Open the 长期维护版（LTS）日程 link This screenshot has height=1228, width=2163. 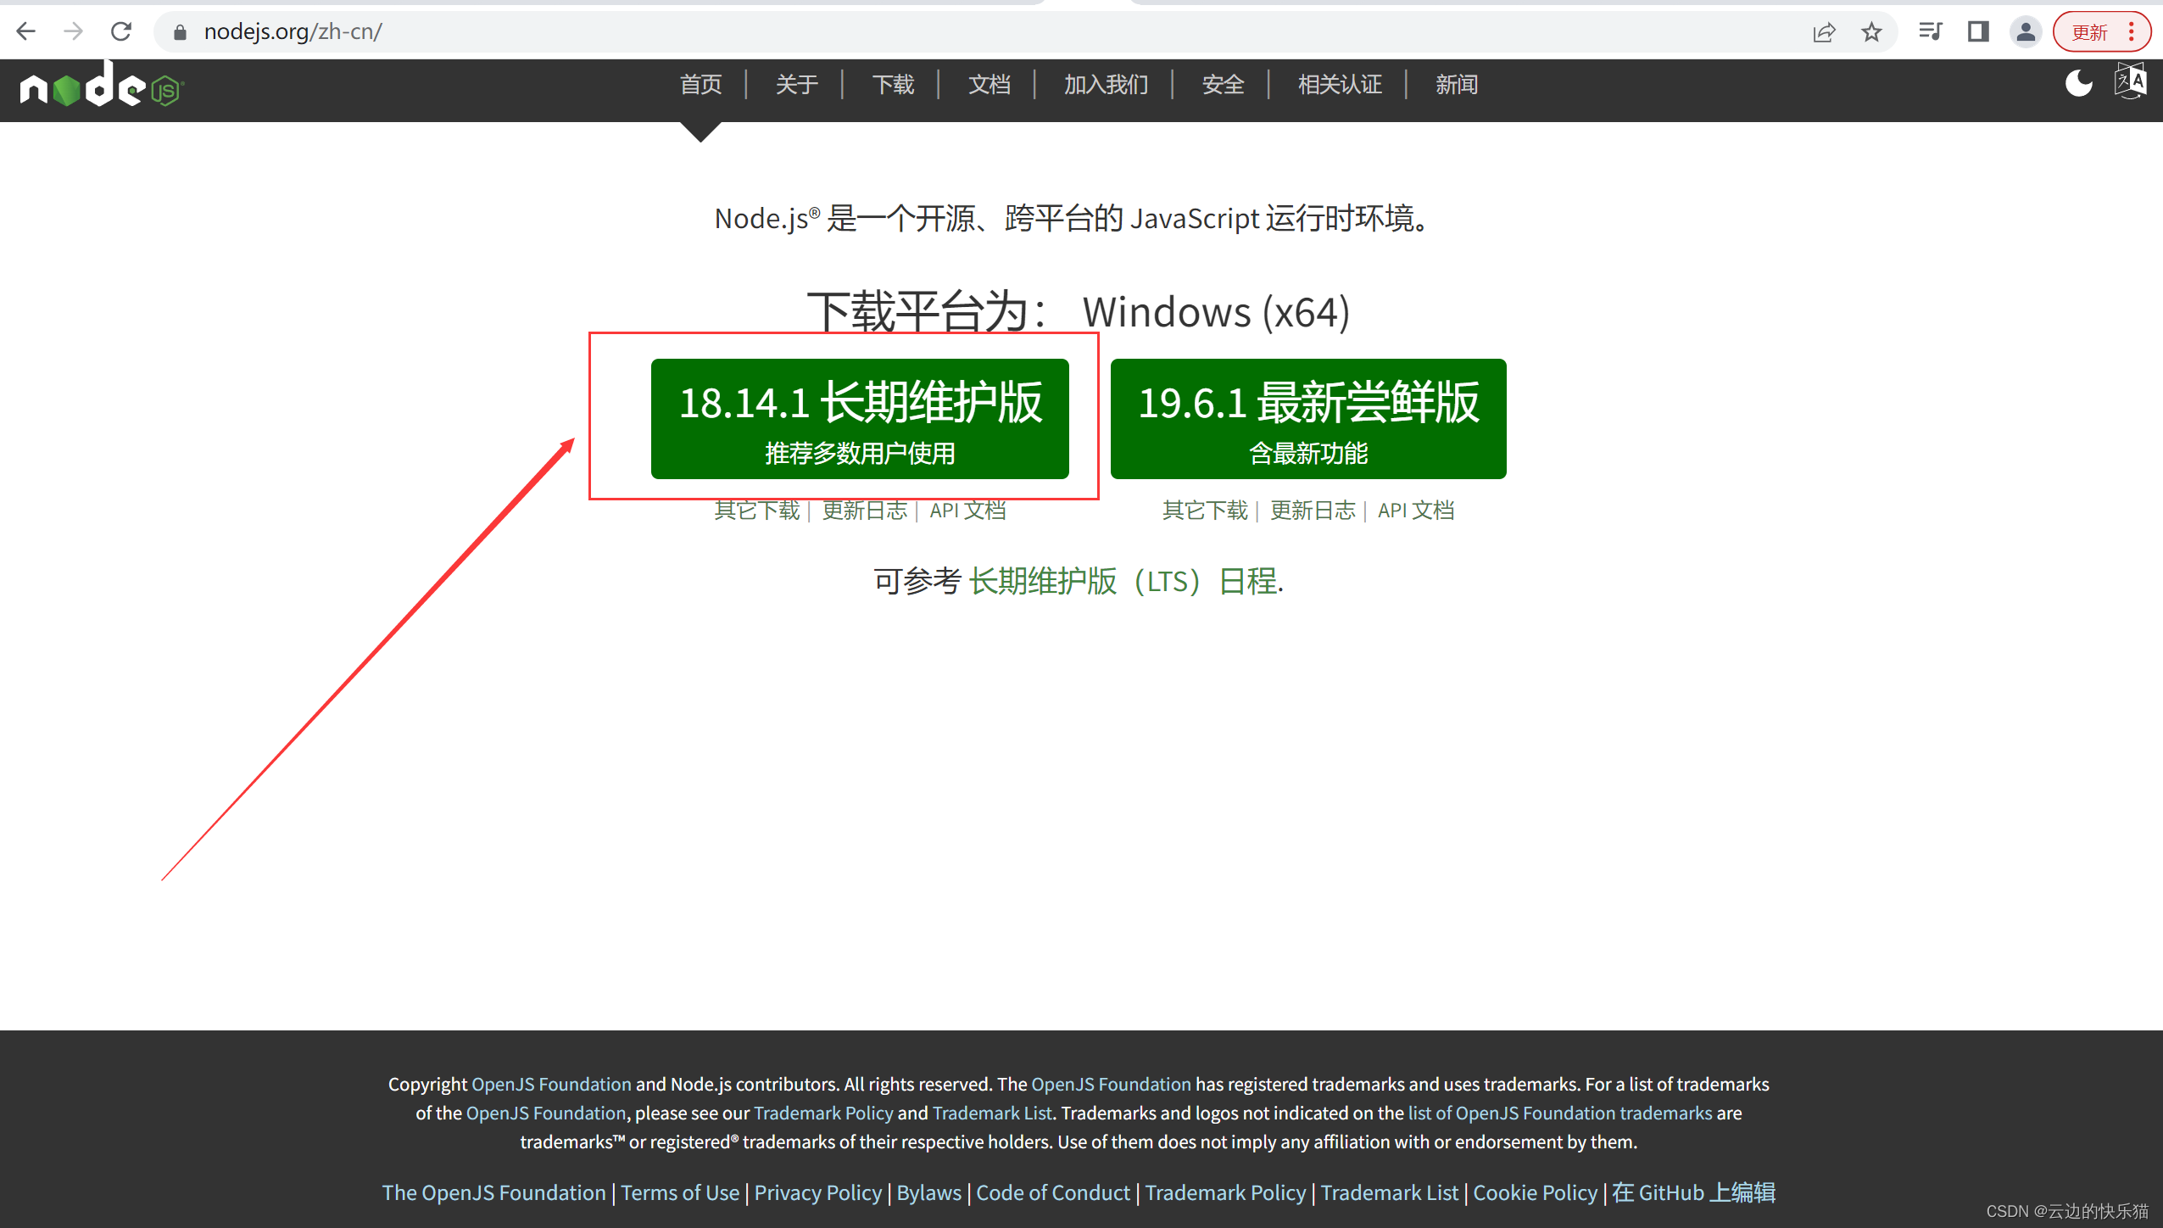pyautogui.click(x=1124, y=582)
